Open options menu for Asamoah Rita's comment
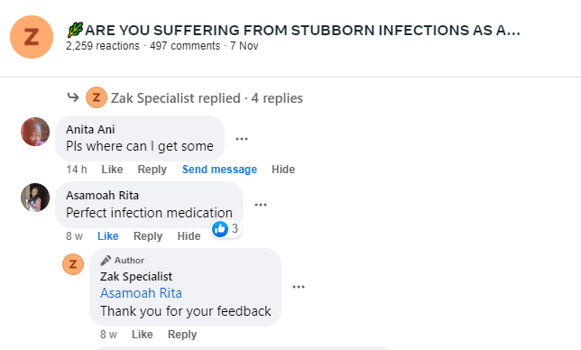 click(261, 205)
